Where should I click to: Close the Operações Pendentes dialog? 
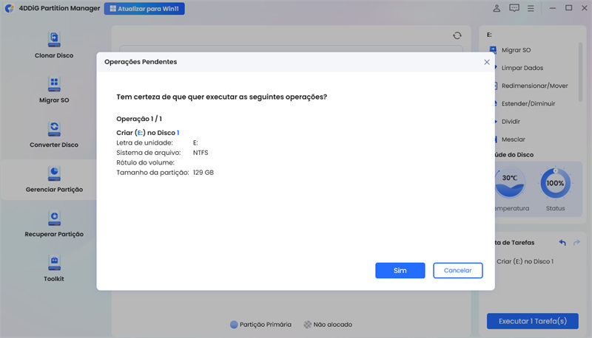tap(486, 62)
